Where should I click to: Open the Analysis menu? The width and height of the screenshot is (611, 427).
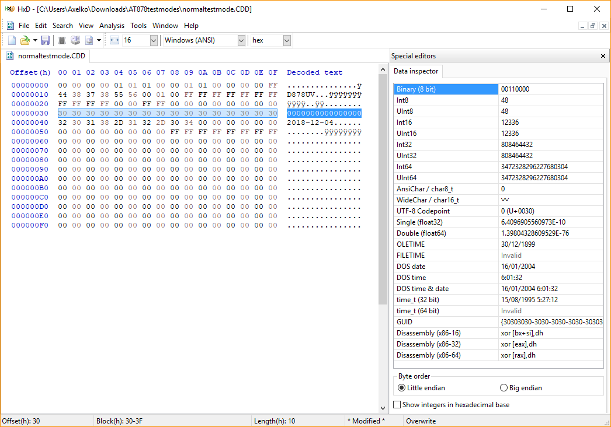pyautogui.click(x=112, y=26)
